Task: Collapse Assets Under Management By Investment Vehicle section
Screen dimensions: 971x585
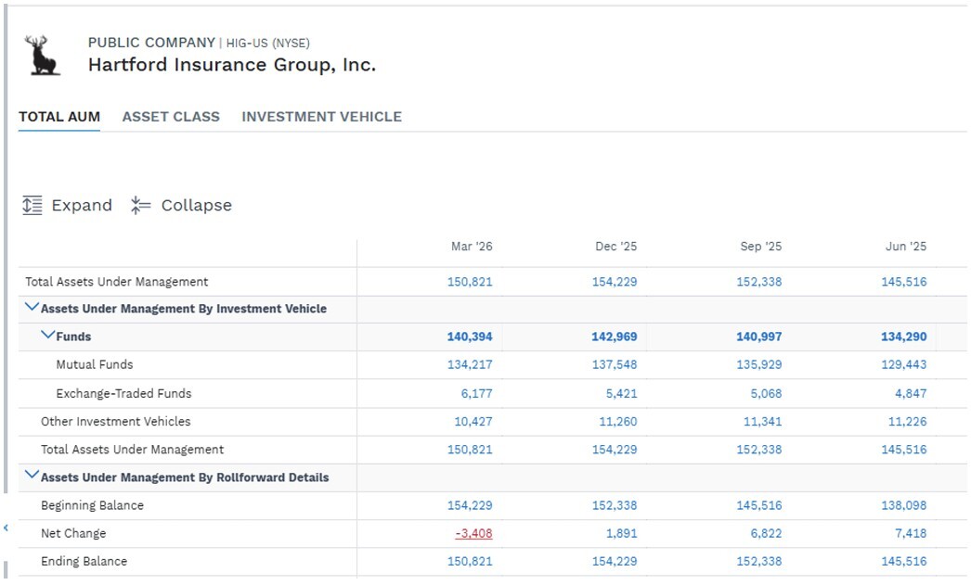Action: 32,307
